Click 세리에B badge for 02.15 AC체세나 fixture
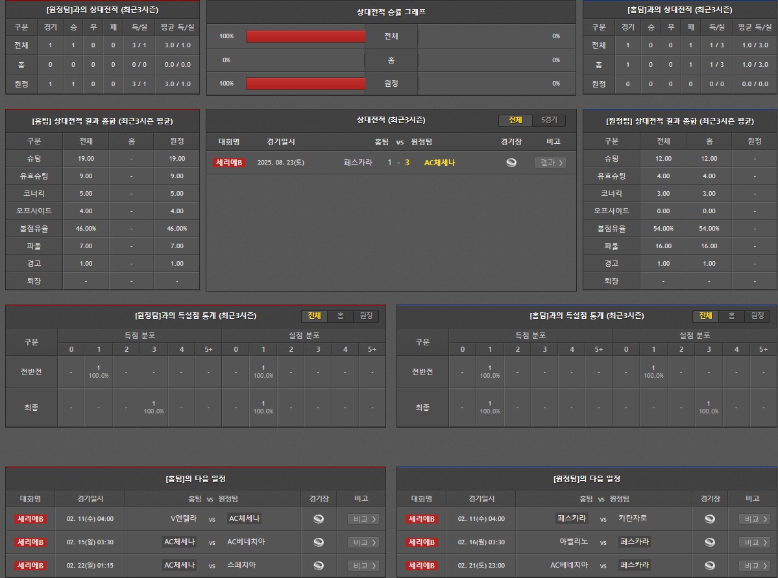The height and width of the screenshot is (578, 778). 30,542
